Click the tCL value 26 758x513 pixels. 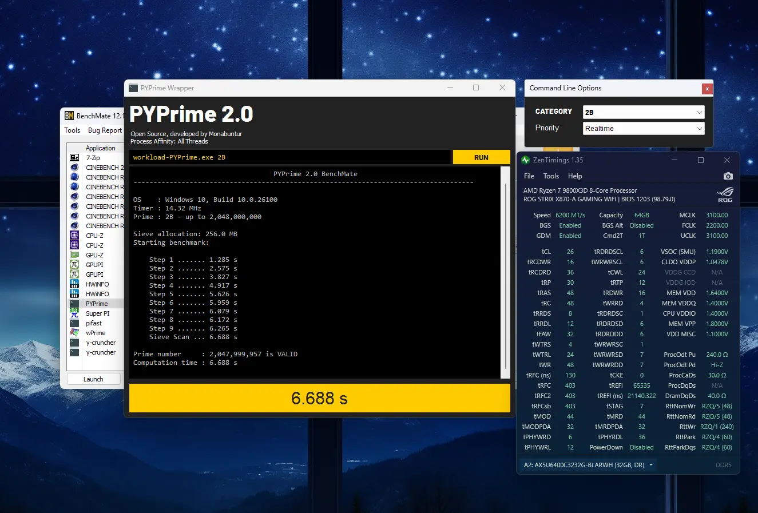[570, 252]
